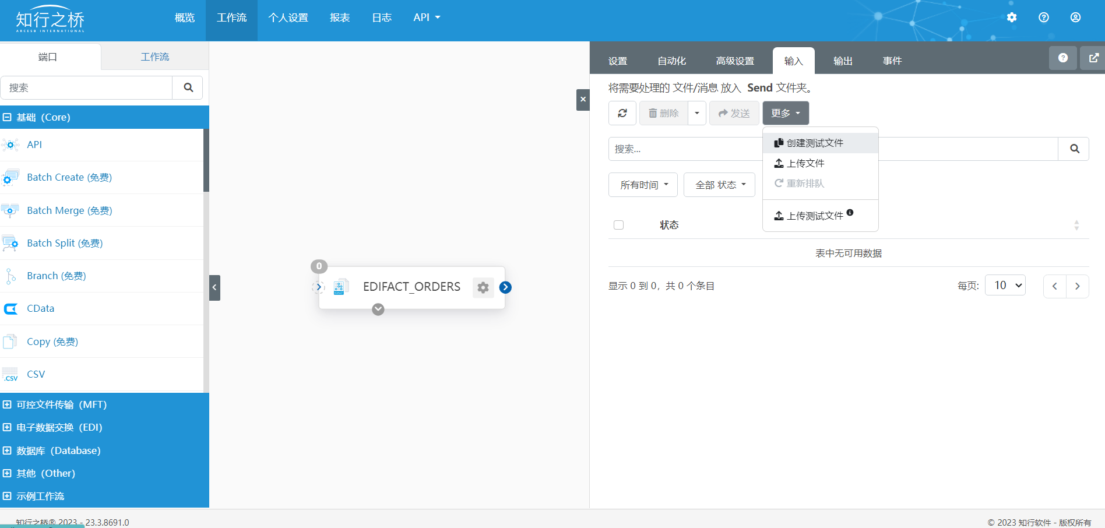Click the panel help question mark icon

(1062, 58)
